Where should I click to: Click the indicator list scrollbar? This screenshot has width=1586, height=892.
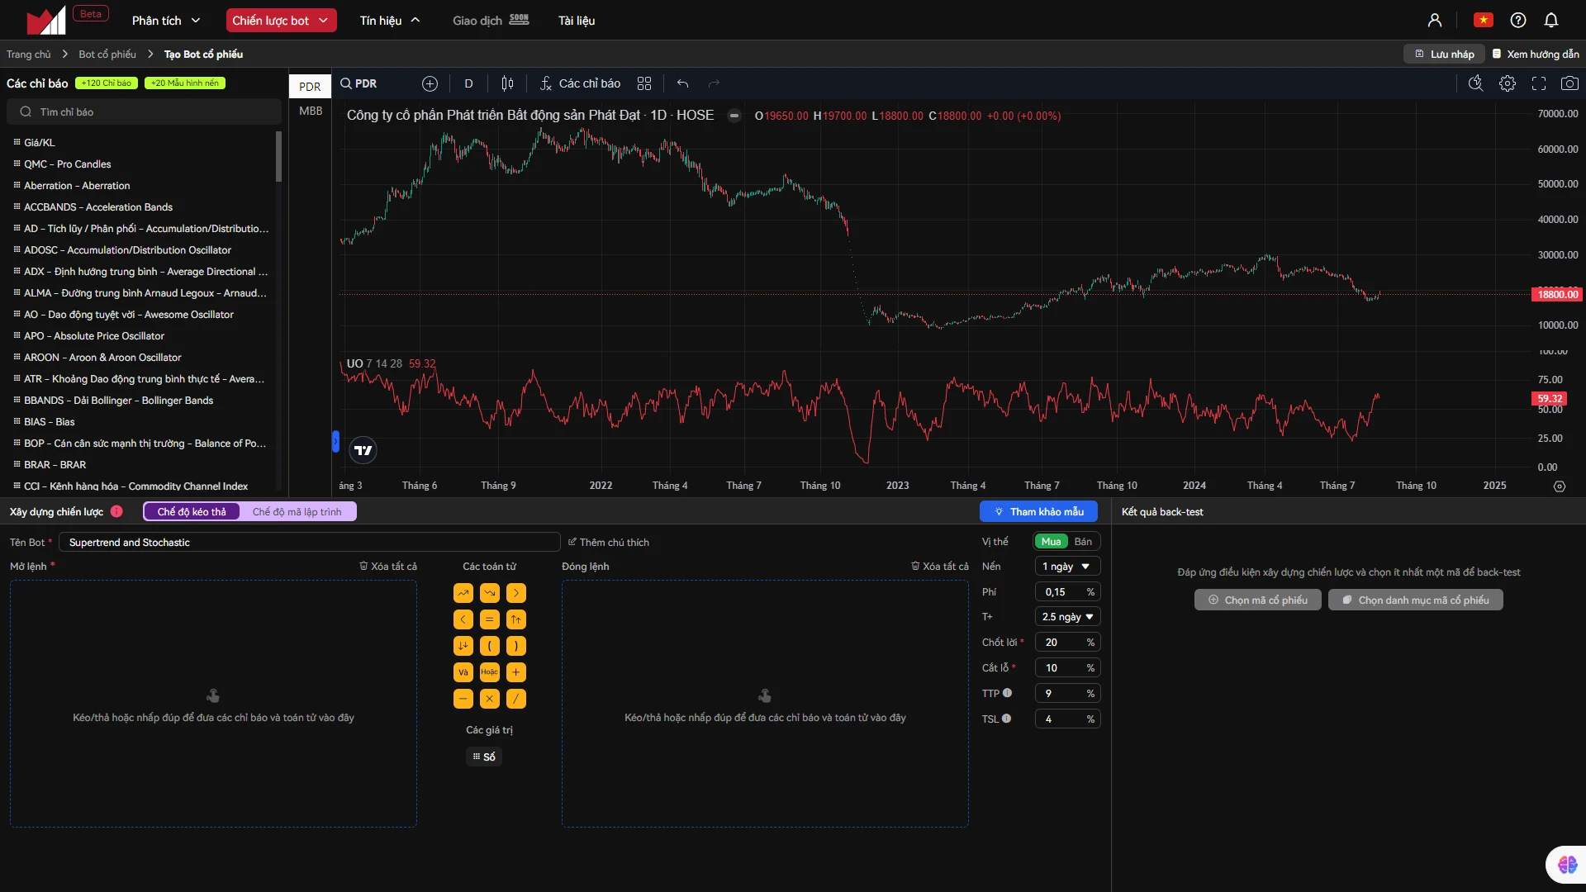[x=278, y=157]
